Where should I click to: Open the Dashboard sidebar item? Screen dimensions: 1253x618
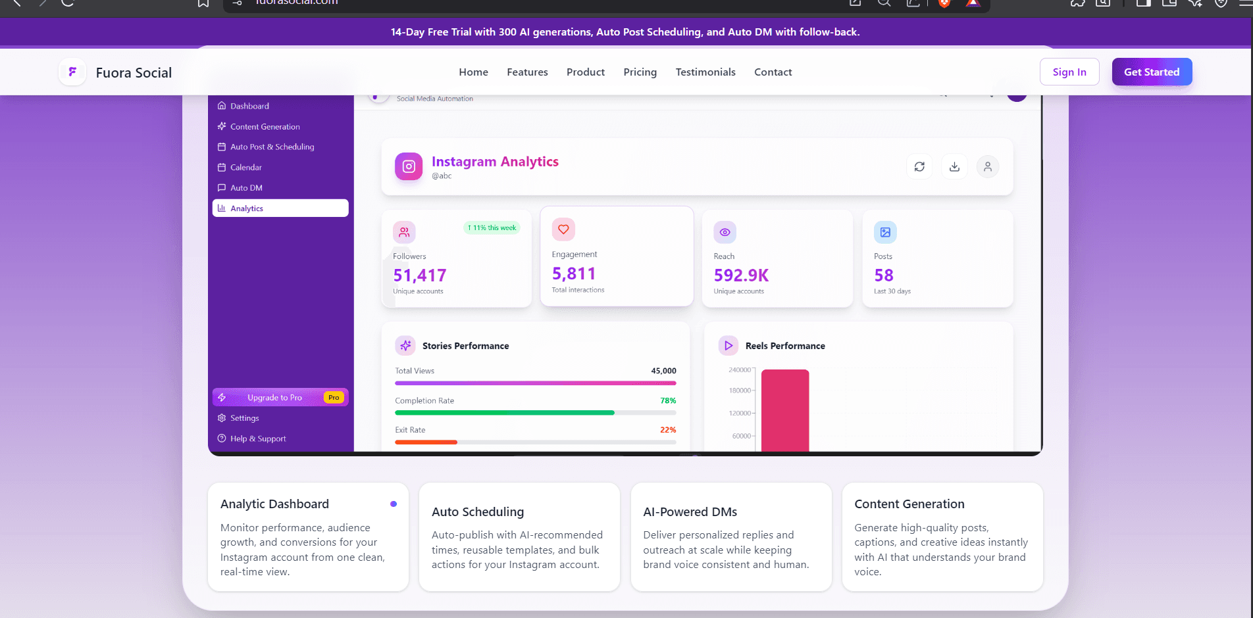coord(280,106)
